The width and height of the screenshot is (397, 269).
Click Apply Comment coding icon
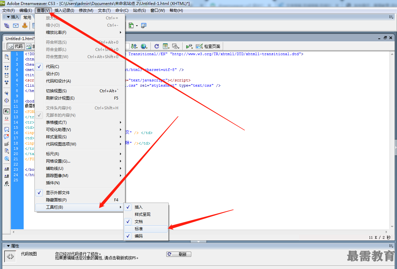tap(7, 129)
